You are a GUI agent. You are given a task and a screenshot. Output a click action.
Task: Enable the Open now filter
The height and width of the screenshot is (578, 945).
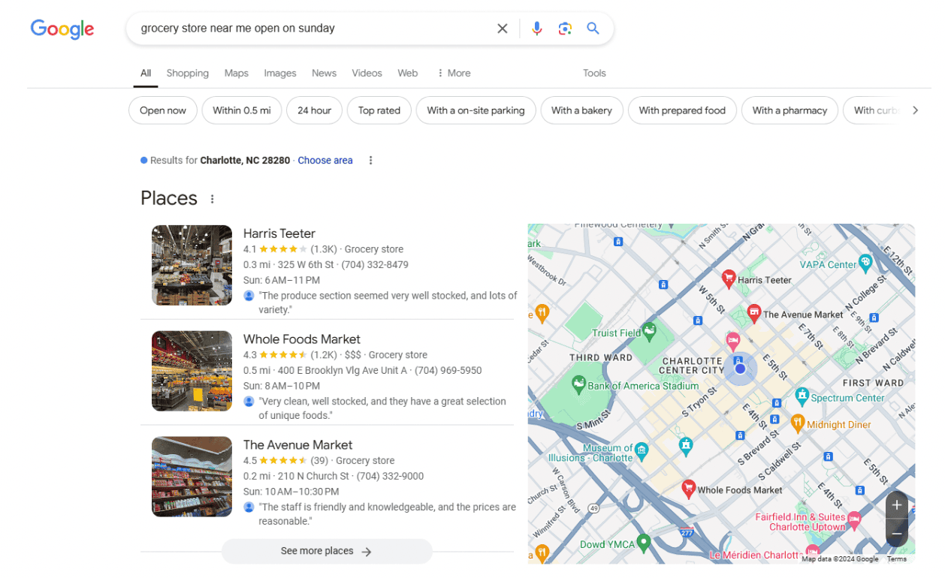pos(162,110)
